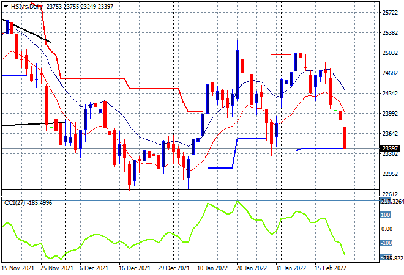Click the CCI(27) indicator label
Screen dimensions: 404x275
[15, 203]
